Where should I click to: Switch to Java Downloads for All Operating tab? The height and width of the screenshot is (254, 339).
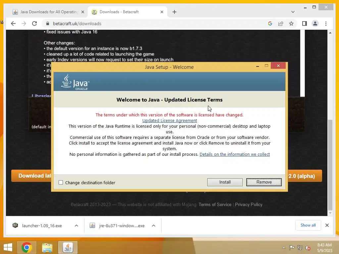pyautogui.click(x=49, y=12)
